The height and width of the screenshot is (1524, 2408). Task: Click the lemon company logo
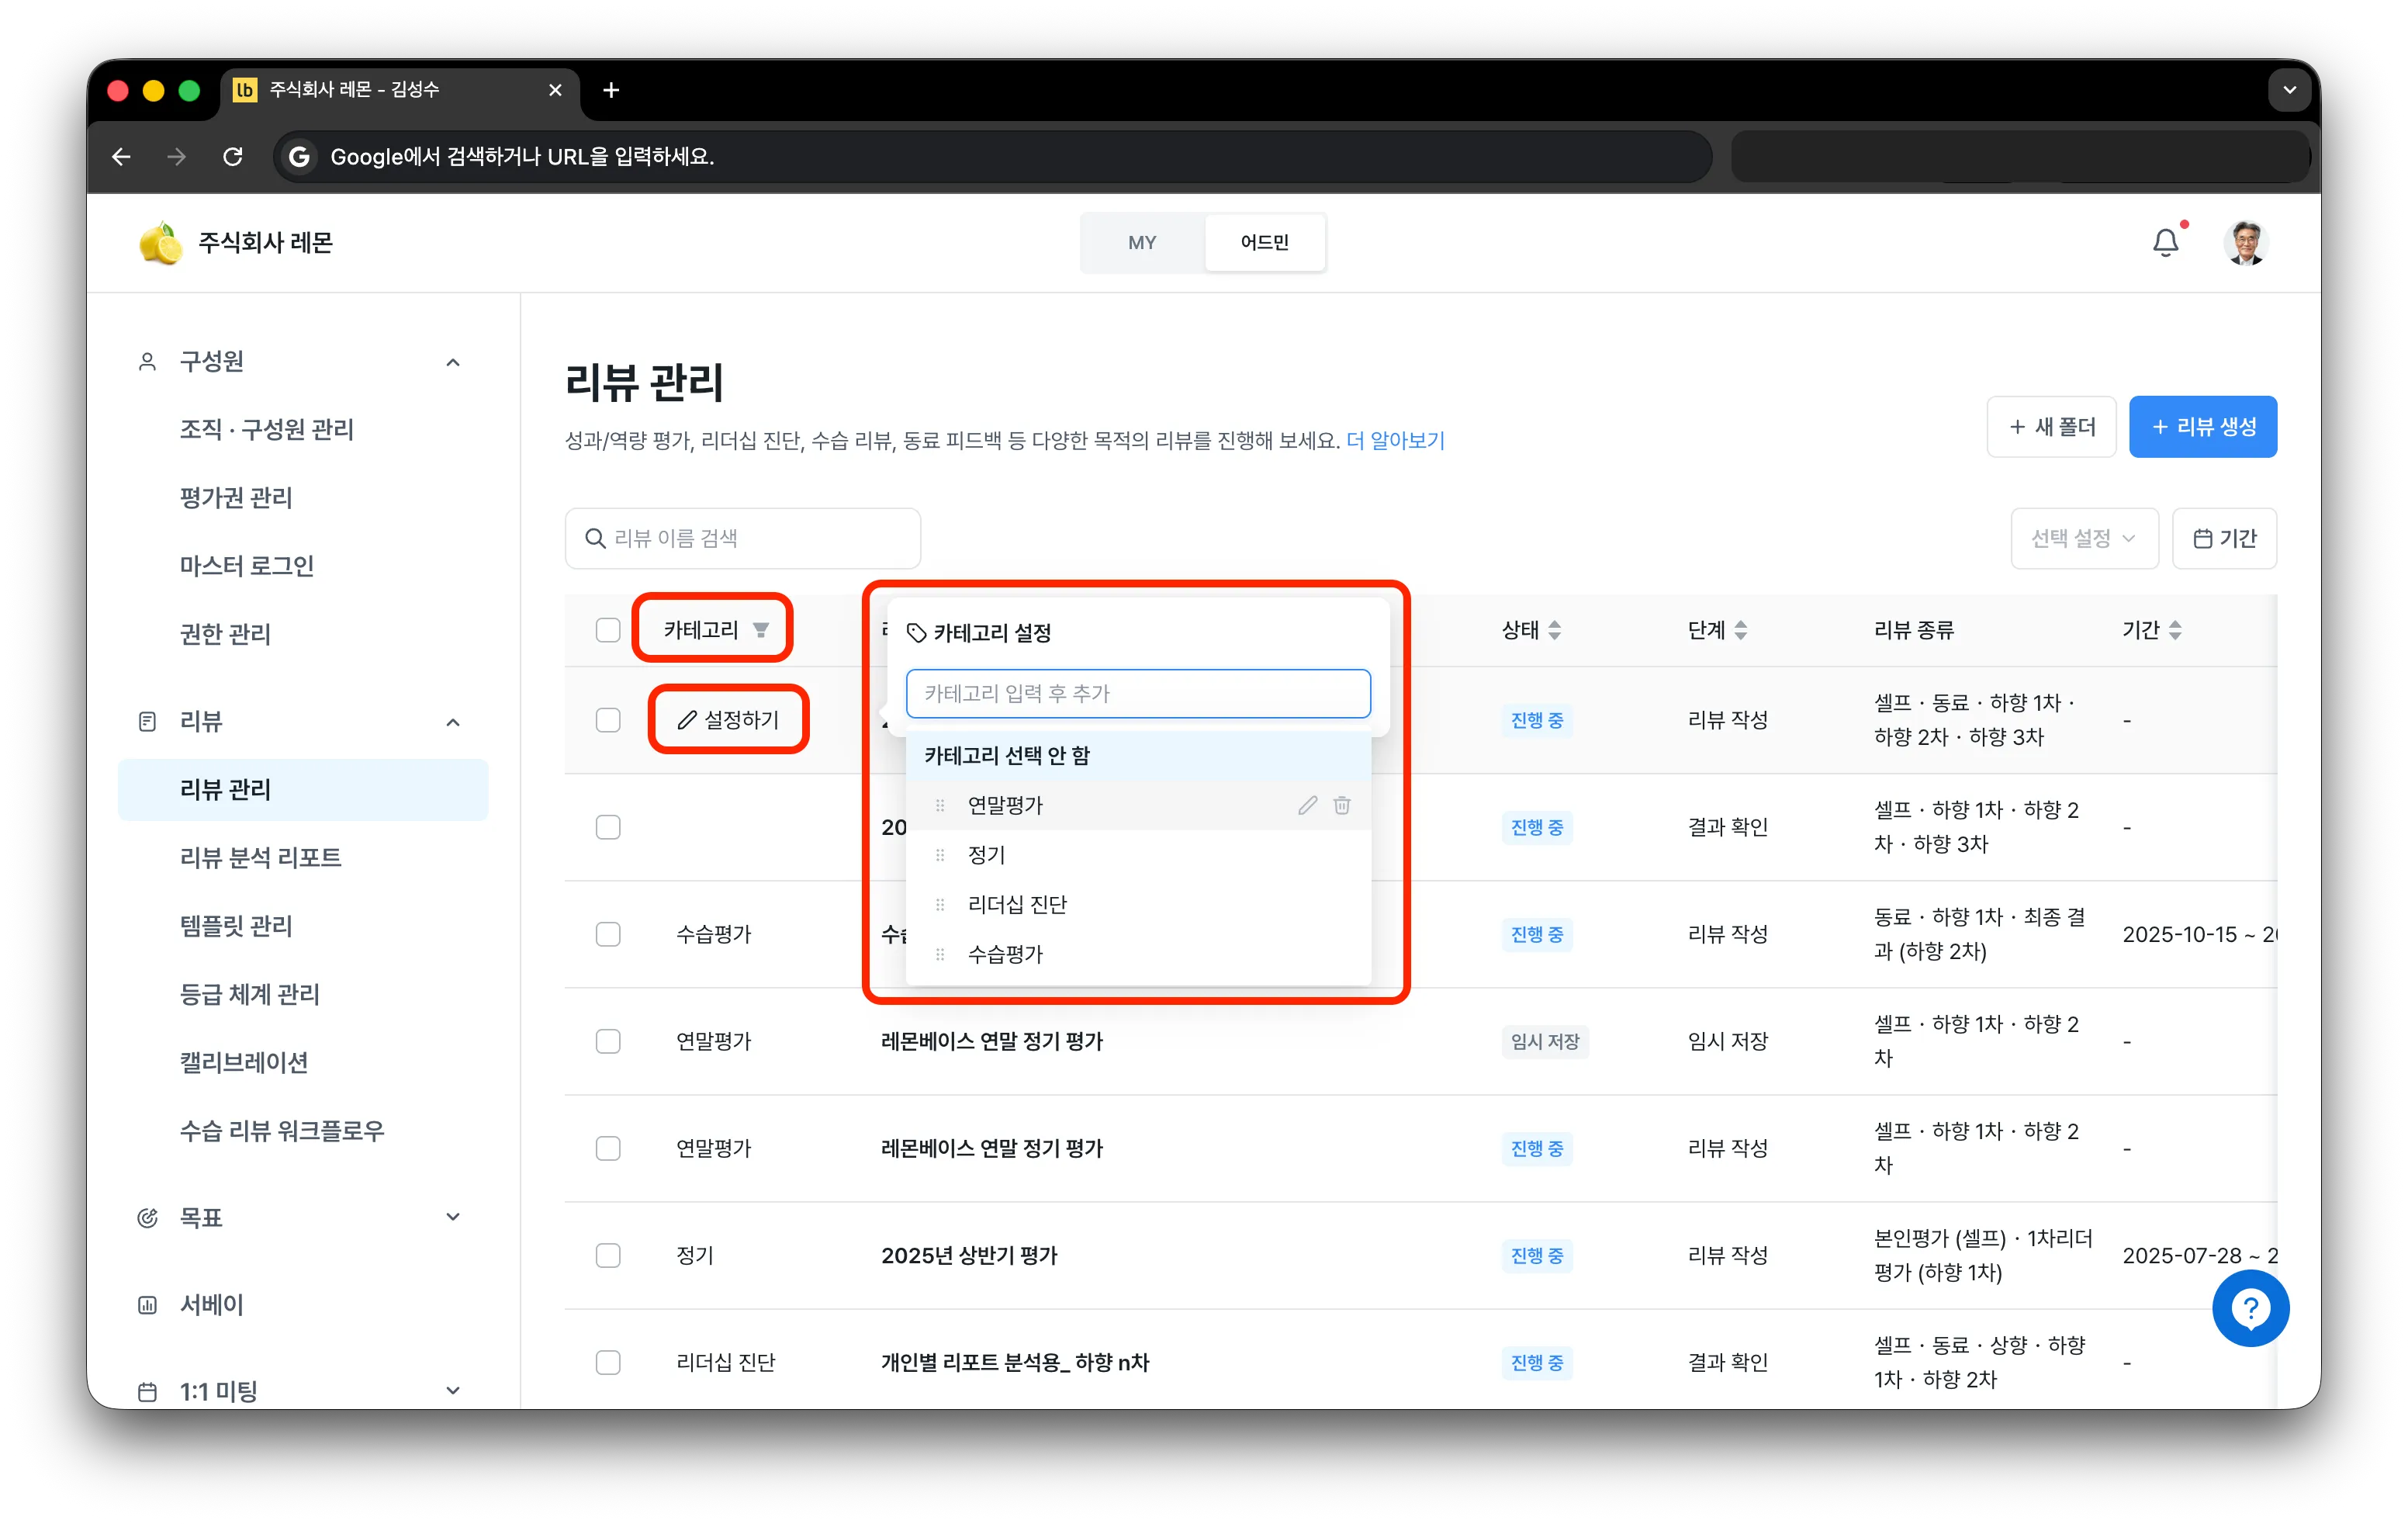click(x=160, y=243)
